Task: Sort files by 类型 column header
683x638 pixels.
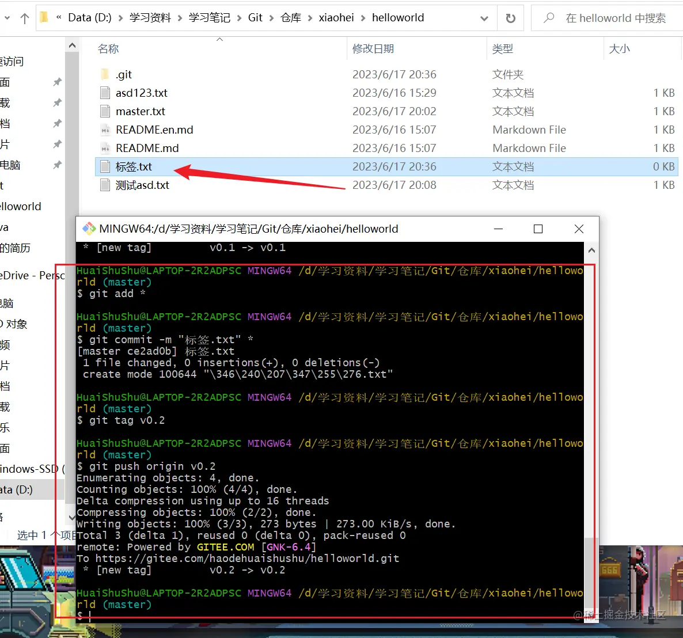Action: click(x=502, y=48)
